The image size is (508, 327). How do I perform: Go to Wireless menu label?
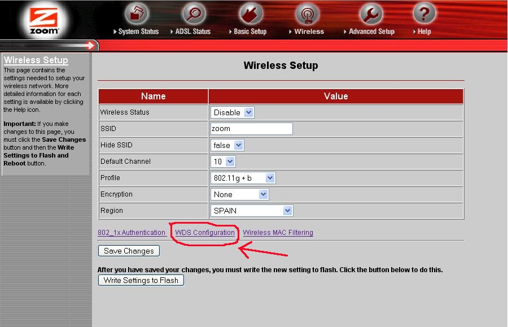(x=309, y=32)
